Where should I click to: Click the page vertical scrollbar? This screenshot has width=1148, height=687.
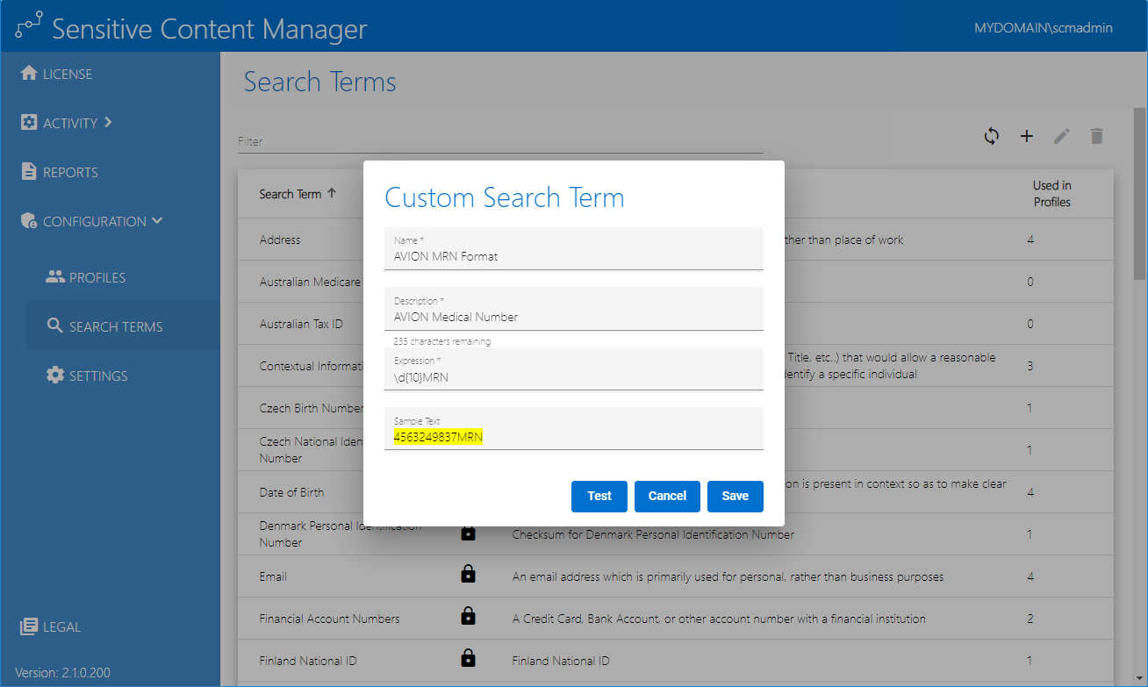(1140, 193)
